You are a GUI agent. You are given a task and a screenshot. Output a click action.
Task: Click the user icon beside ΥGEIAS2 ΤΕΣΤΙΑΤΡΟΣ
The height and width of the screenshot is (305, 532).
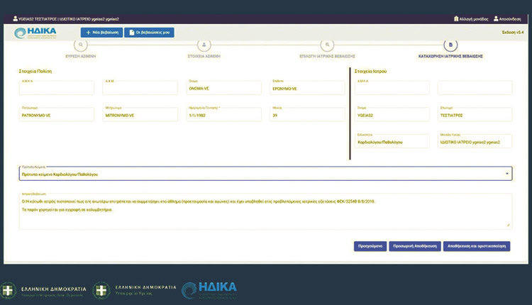pyautogui.click(x=16, y=18)
